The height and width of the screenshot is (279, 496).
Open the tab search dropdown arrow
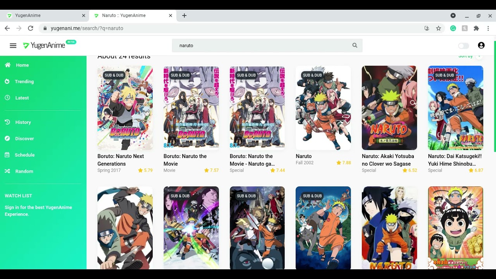[453, 15]
